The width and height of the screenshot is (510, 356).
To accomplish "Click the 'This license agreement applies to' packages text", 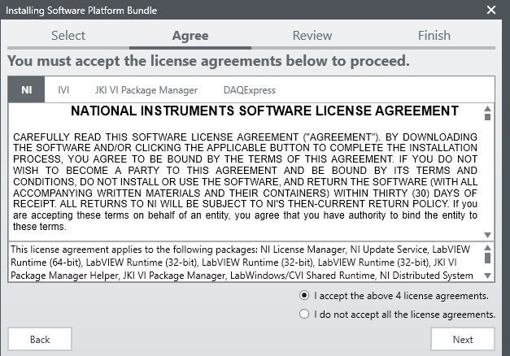I will click(242, 263).
